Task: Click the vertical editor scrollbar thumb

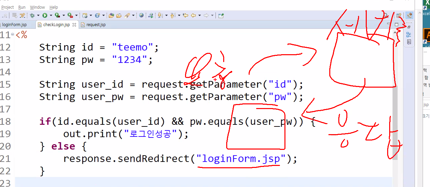Action: coord(395,122)
